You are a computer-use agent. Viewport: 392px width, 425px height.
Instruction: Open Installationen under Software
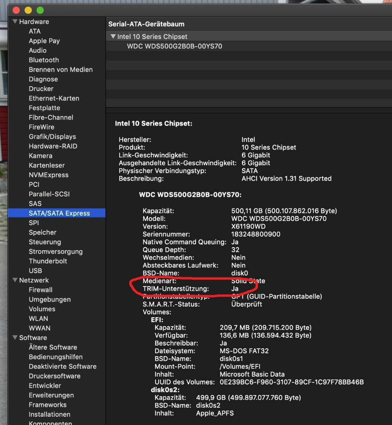pos(50,414)
